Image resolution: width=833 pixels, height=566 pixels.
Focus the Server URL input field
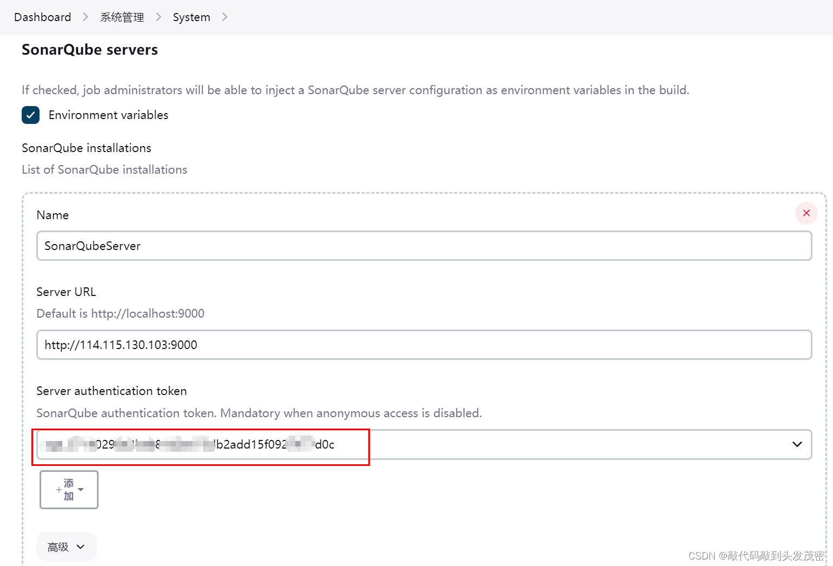(x=424, y=345)
